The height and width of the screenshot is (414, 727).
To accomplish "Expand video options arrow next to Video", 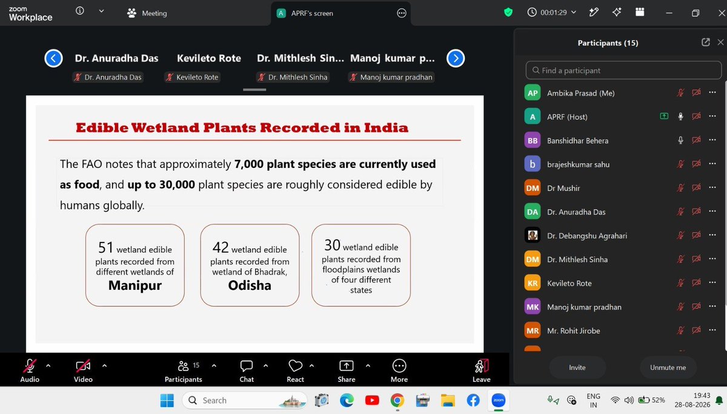I will point(104,366).
